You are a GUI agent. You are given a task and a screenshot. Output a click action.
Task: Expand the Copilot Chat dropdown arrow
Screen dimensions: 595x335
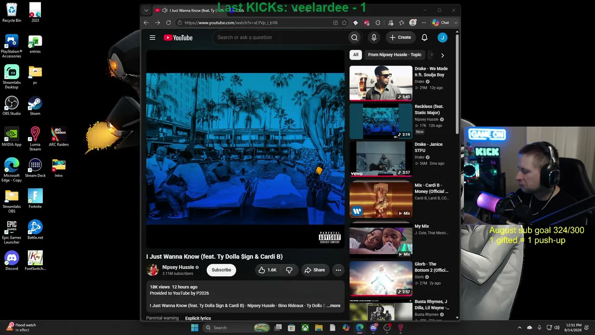pos(456,22)
